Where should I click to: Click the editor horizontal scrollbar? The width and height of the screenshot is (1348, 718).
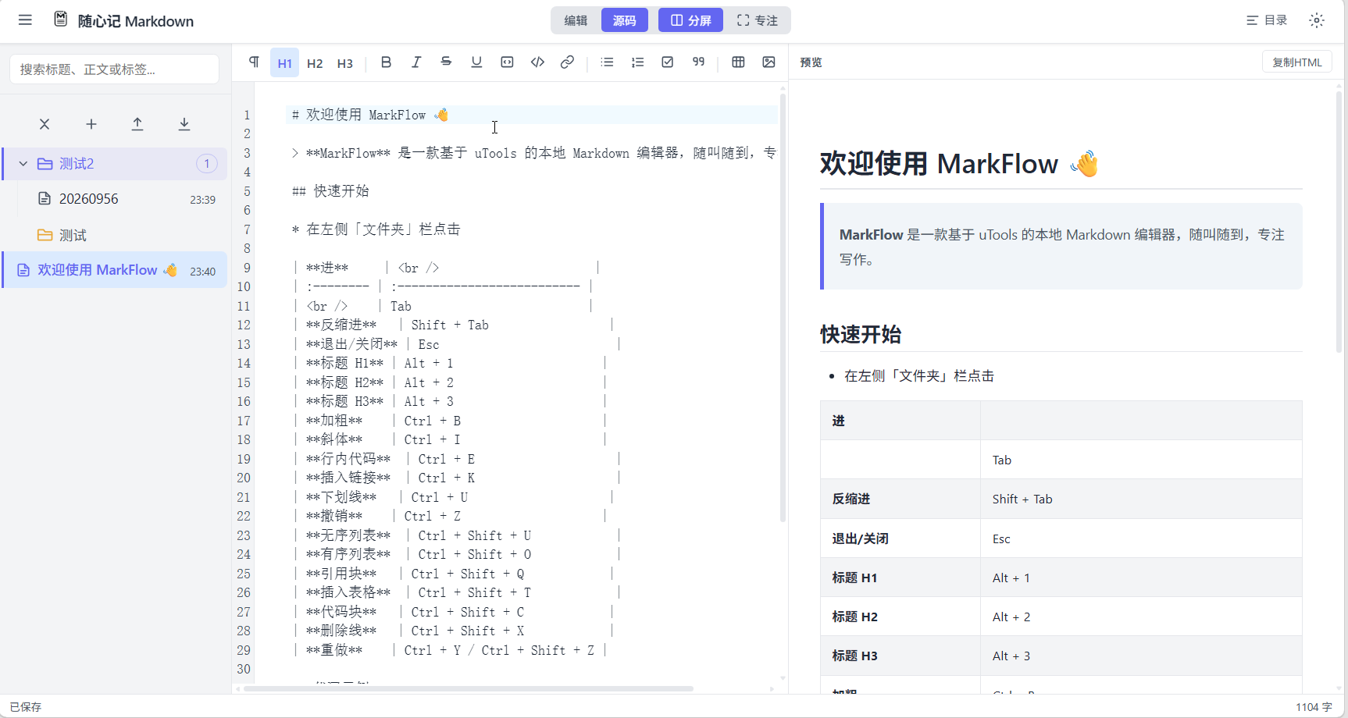coord(469,688)
